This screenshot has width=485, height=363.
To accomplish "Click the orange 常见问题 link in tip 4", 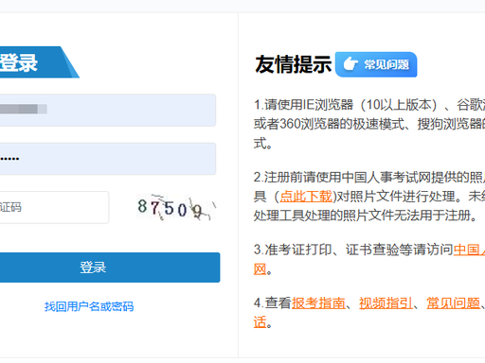I will coord(453,303).
